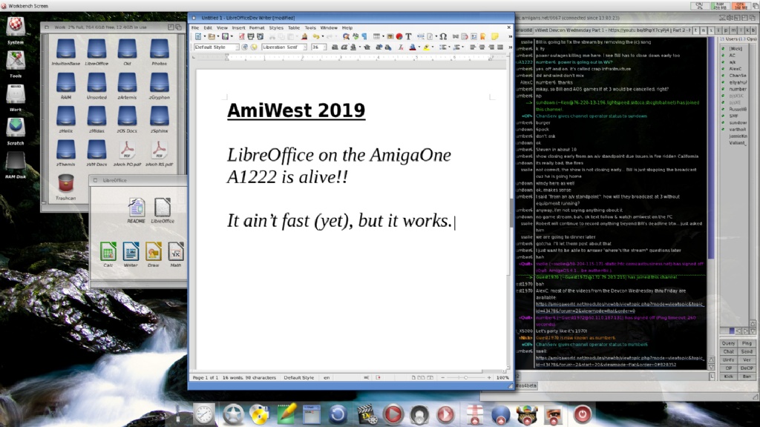
Task: Align text left in Writer
Action: click(x=473, y=47)
